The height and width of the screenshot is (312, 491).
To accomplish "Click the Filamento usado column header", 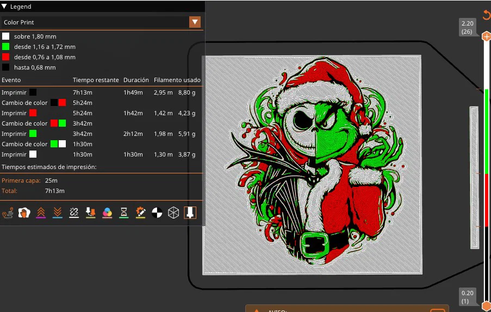I will click(x=177, y=80).
